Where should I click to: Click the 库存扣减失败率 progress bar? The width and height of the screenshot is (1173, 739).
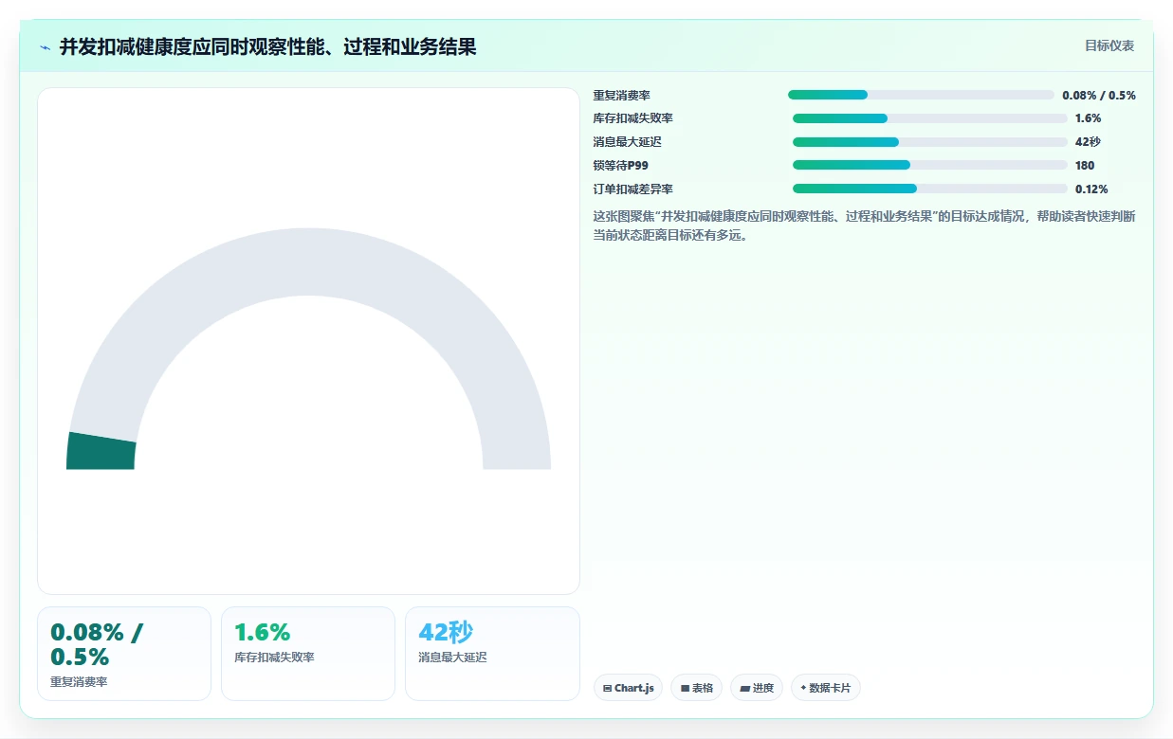(929, 118)
